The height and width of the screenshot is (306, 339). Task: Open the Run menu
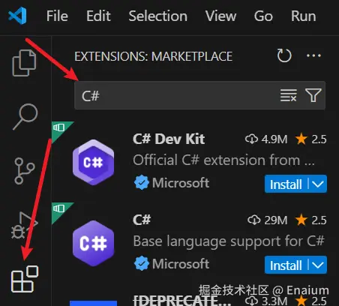304,16
